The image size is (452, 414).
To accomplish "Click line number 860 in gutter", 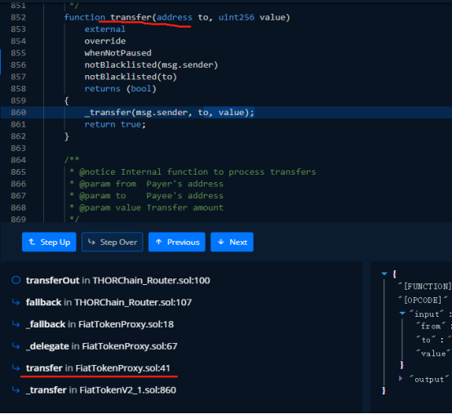I will tap(19, 112).
